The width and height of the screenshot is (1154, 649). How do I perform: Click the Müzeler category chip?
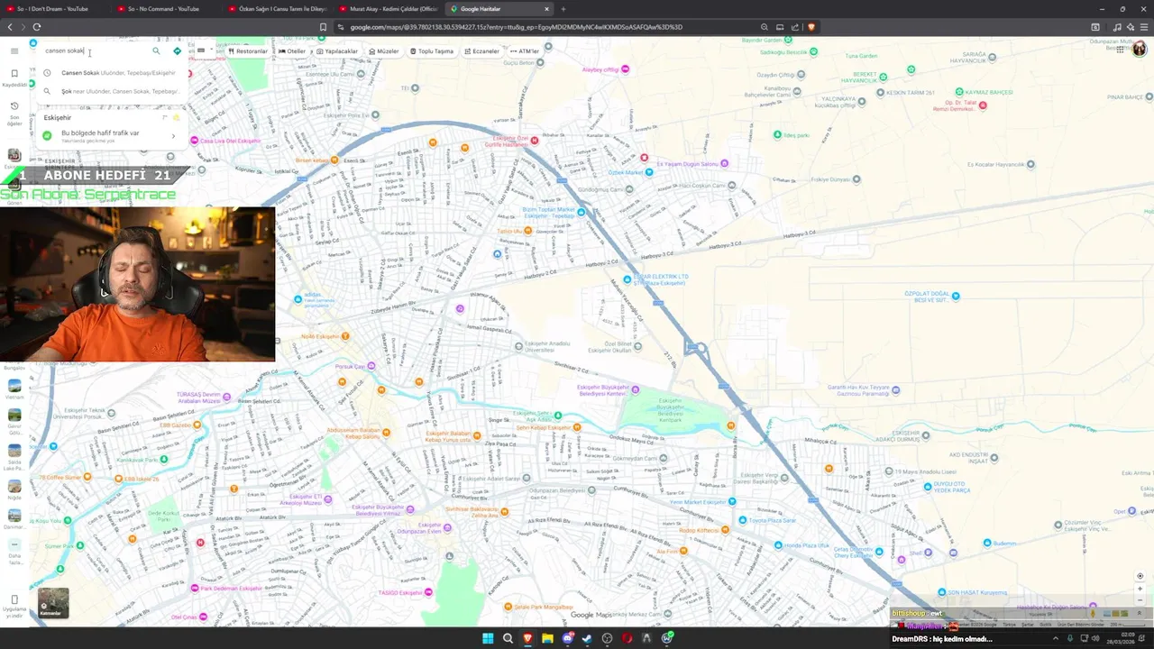(383, 51)
